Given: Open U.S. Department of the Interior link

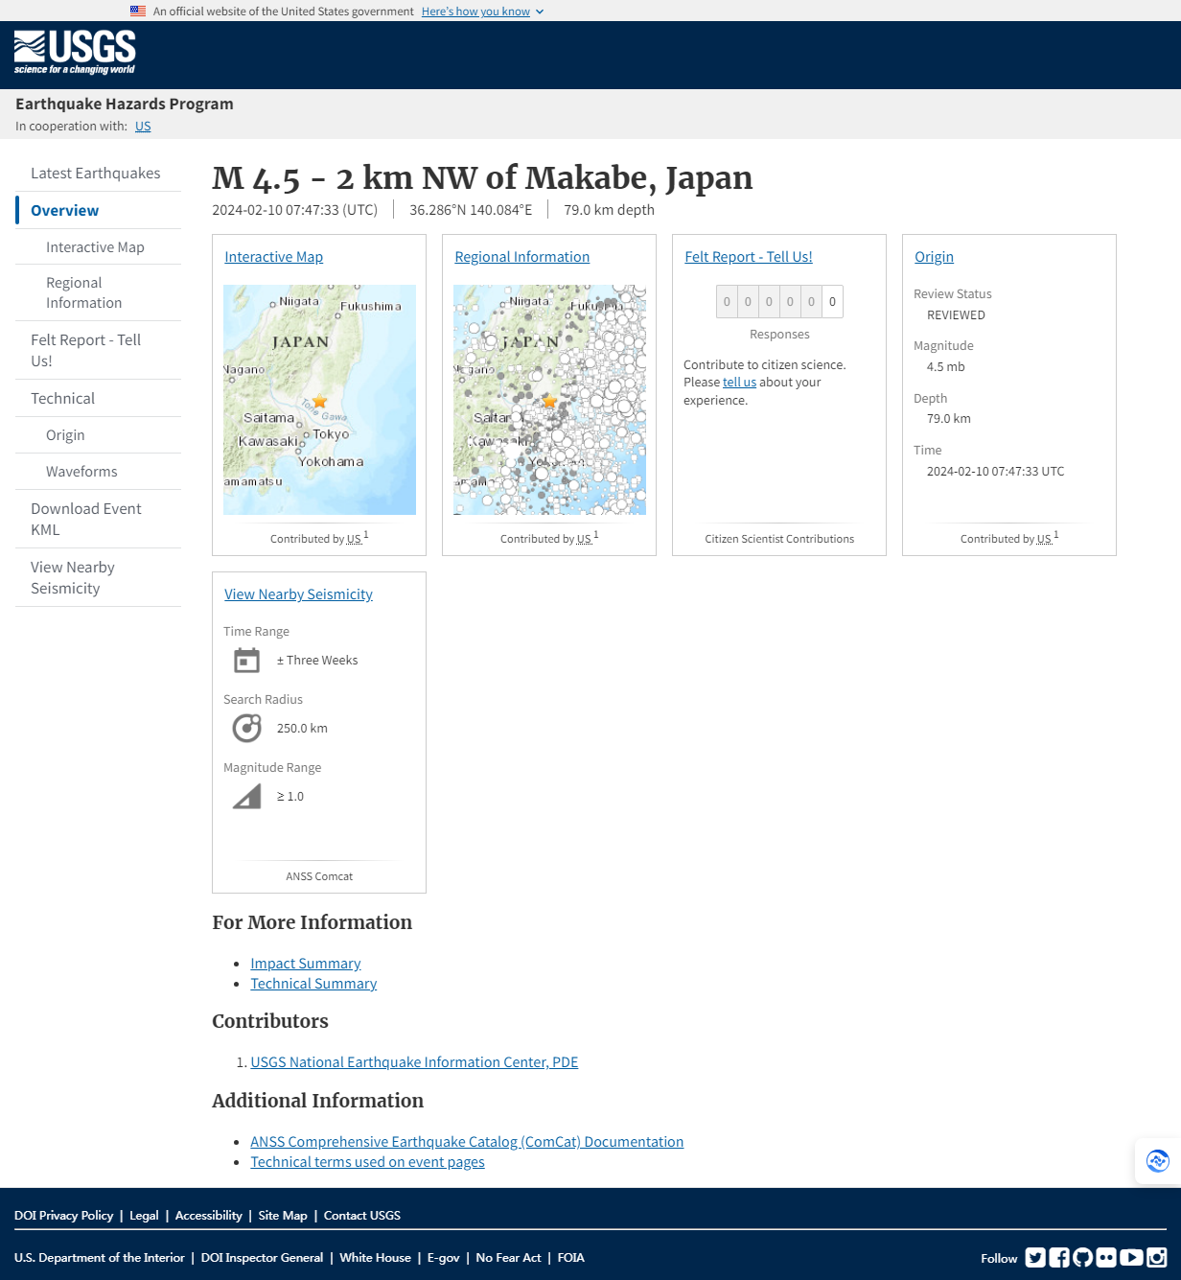Looking at the screenshot, I should (100, 1258).
